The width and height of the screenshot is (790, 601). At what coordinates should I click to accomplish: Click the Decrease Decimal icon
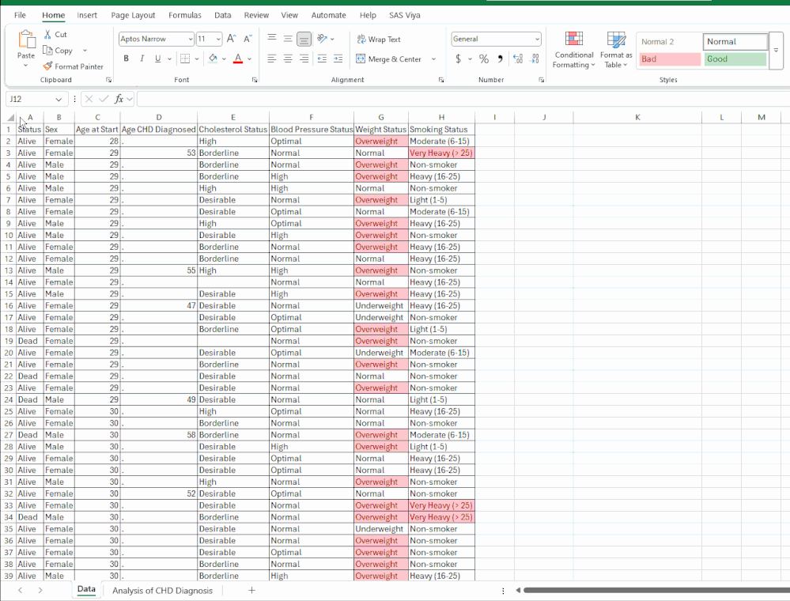(535, 59)
